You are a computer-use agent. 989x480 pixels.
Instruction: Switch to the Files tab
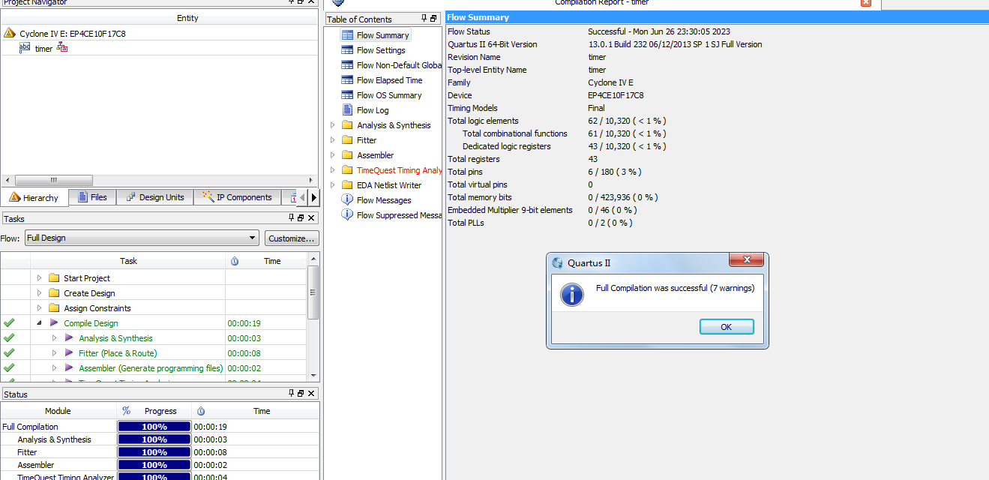click(x=91, y=197)
